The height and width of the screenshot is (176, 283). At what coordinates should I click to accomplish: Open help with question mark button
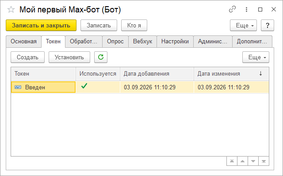(x=268, y=26)
